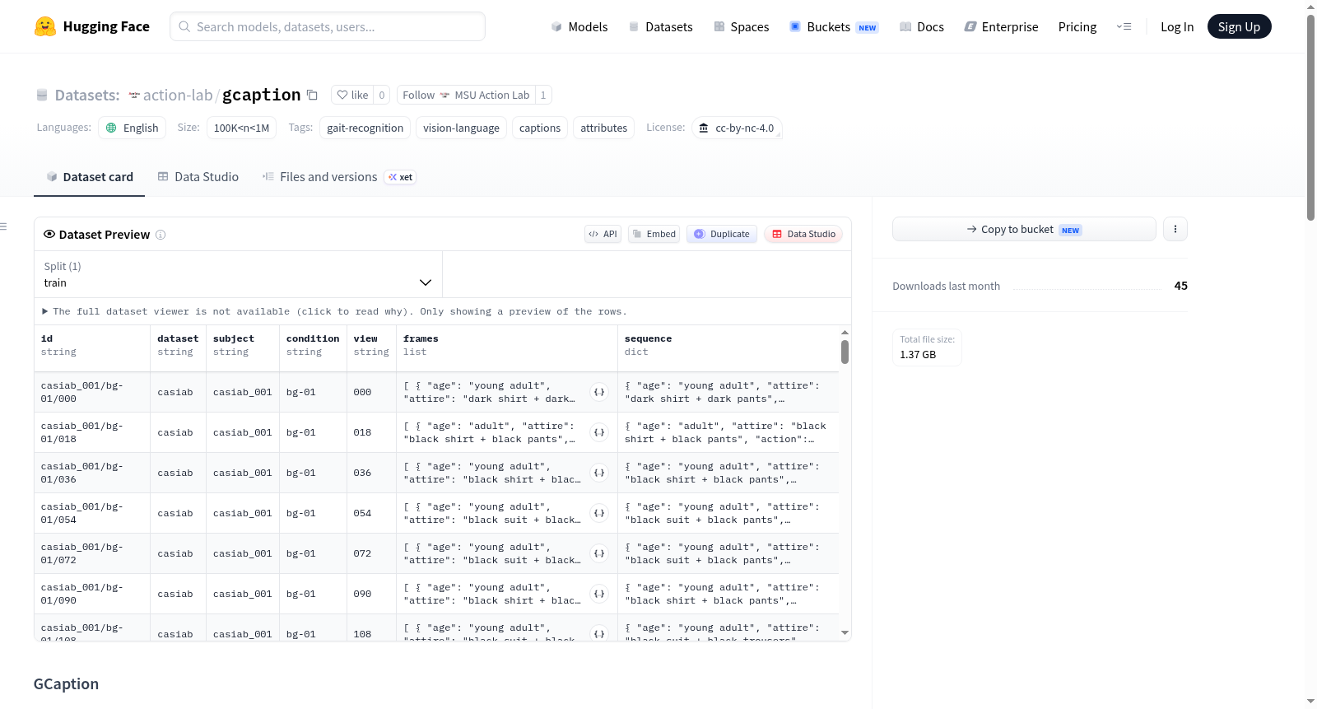Select the 100K<n<1M size tag
The width and height of the screenshot is (1317, 709).
[x=241, y=128]
